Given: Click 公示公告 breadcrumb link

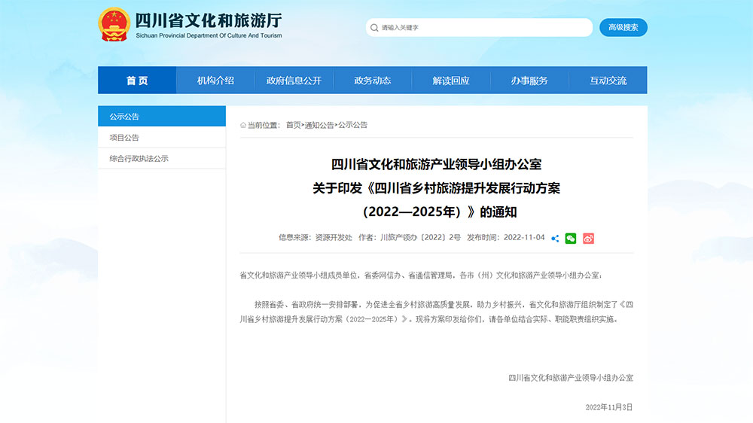Looking at the screenshot, I should (x=353, y=125).
